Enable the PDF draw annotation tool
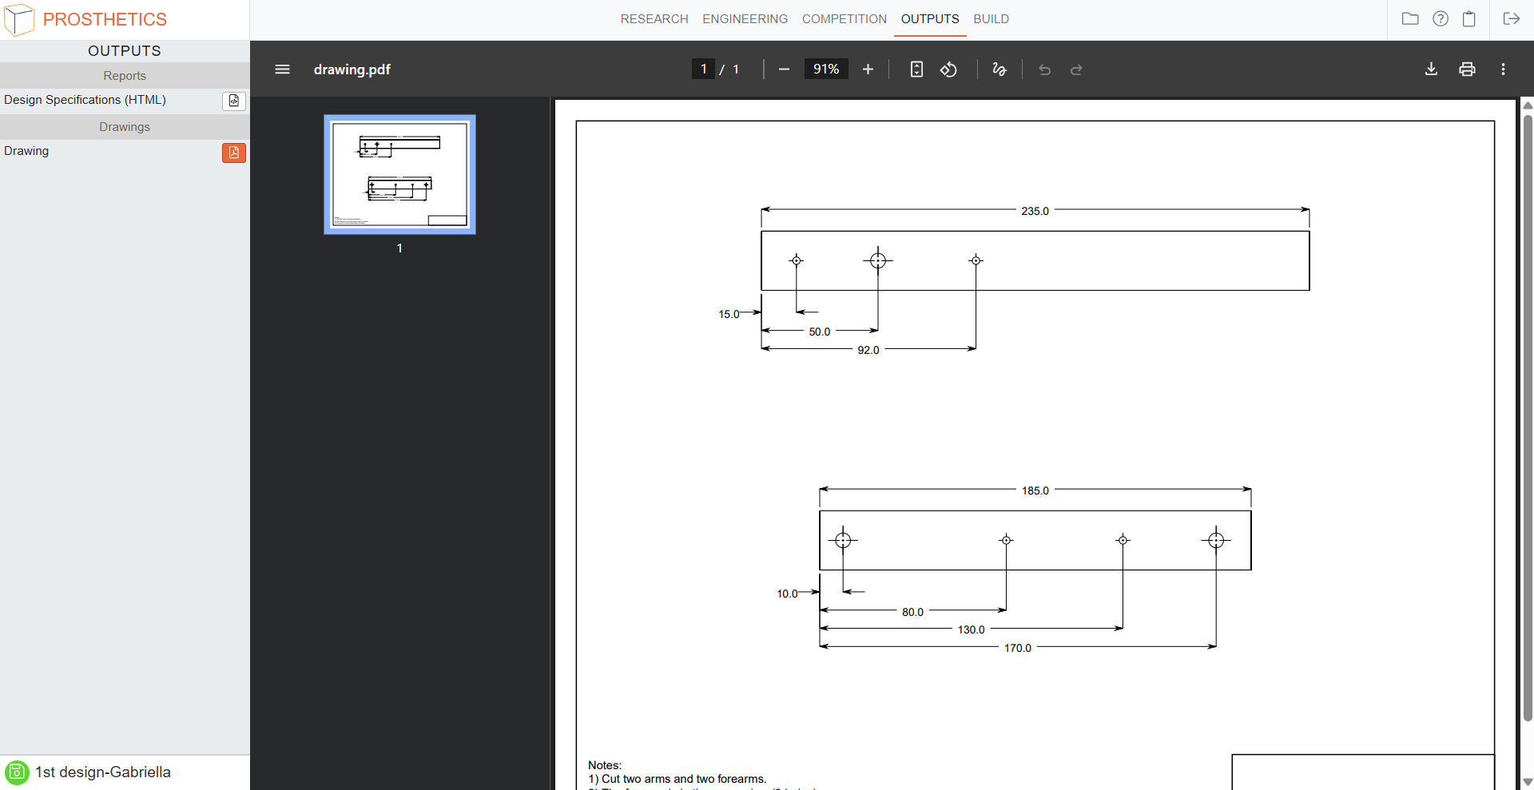Viewport: 1534px width, 790px height. (999, 69)
